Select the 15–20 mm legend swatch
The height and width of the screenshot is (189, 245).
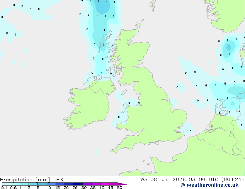[x=60, y=184]
